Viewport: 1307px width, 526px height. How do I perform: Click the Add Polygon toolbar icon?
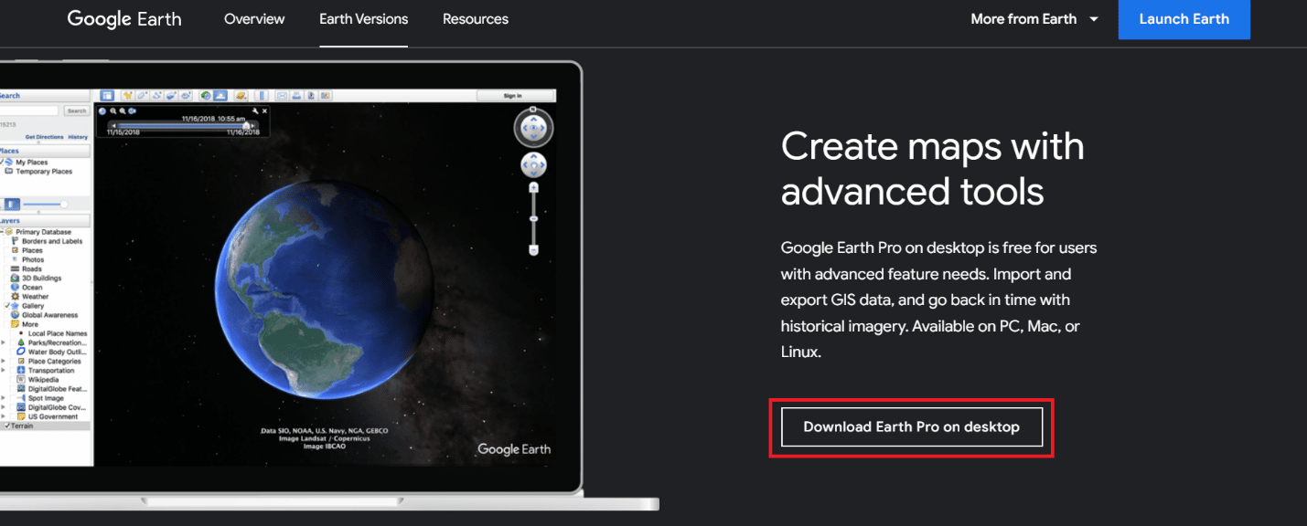(x=142, y=95)
